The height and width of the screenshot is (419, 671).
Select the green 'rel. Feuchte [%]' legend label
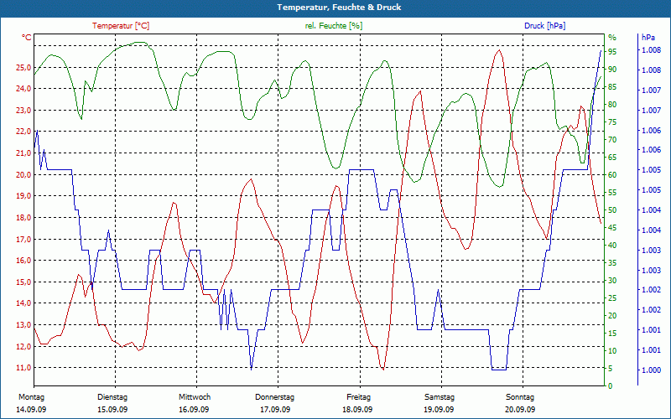pyautogui.click(x=334, y=26)
